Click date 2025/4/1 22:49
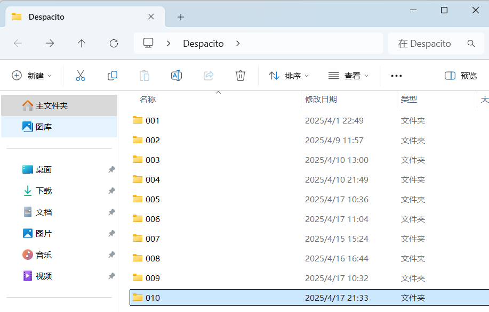This screenshot has height=312, width=489. click(x=334, y=120)
